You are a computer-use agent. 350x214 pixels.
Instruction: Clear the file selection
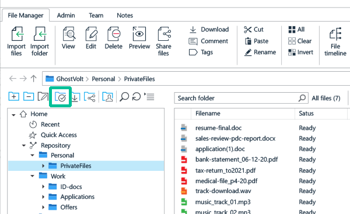[x=300, y=41]
